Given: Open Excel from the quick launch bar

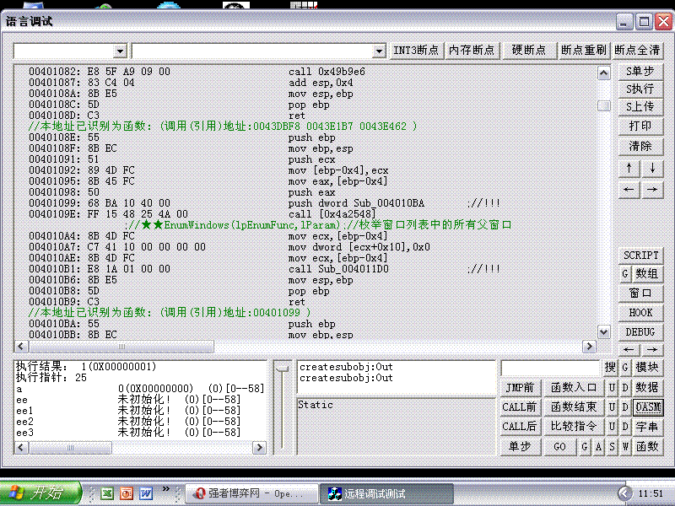Looking at the screenshot, I should (107, 493).
